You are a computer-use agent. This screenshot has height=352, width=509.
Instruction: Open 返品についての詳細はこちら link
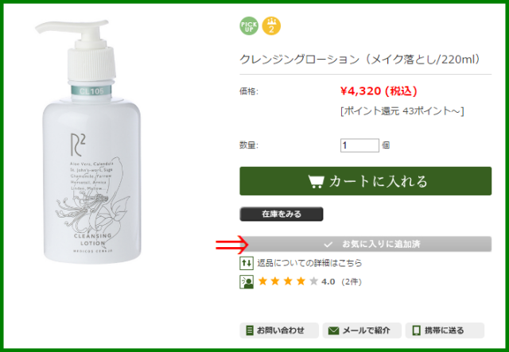point(309,263)
